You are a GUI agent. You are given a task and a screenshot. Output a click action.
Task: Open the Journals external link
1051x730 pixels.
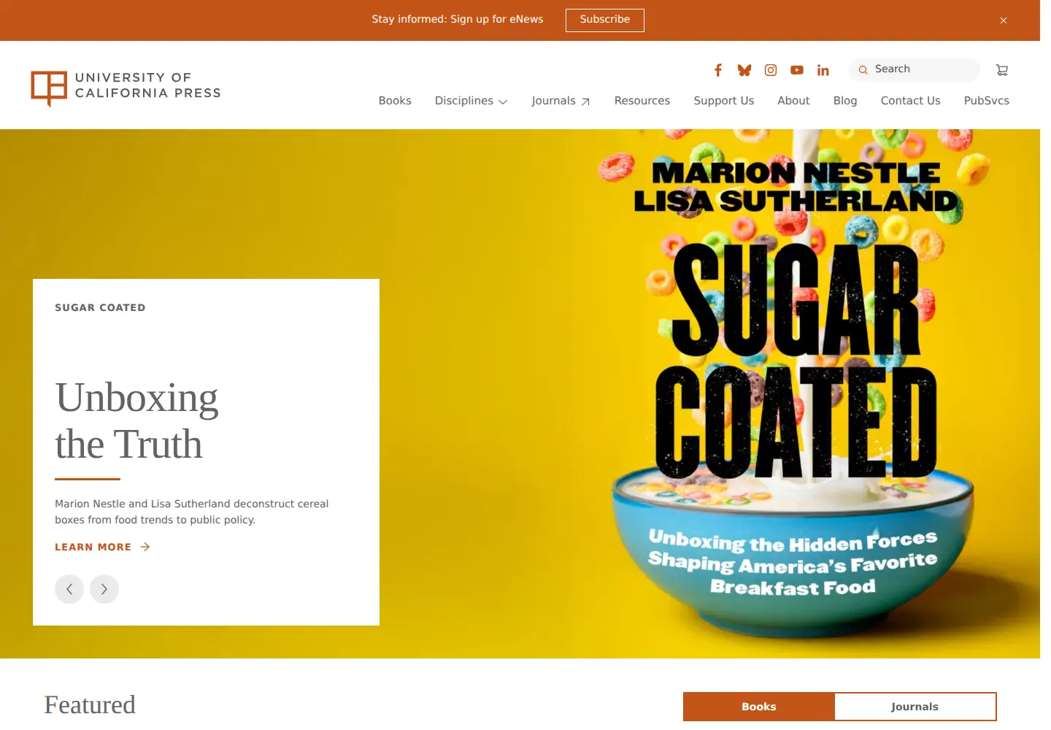[x=561, y=101]
